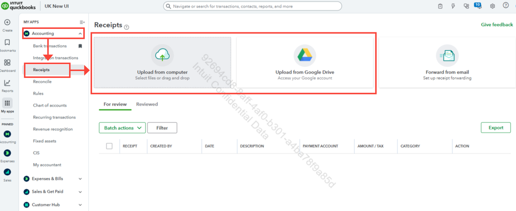Viewport: 516px width, 211px height.
Task: Open the settings gear icon
Action: coord(492,6)
